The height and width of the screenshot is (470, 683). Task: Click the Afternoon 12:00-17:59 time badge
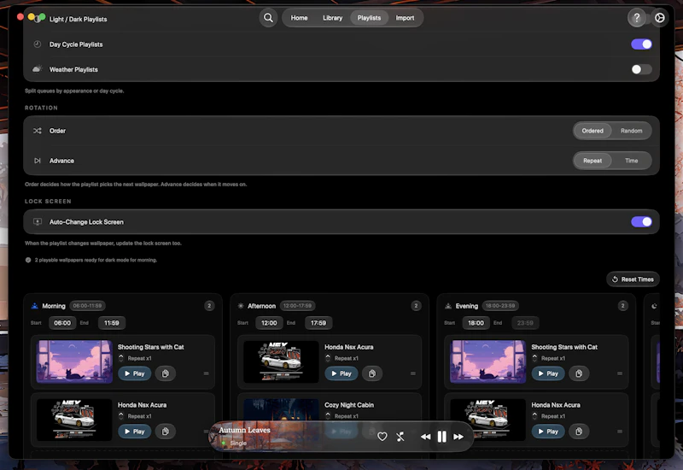click(297, 306)
